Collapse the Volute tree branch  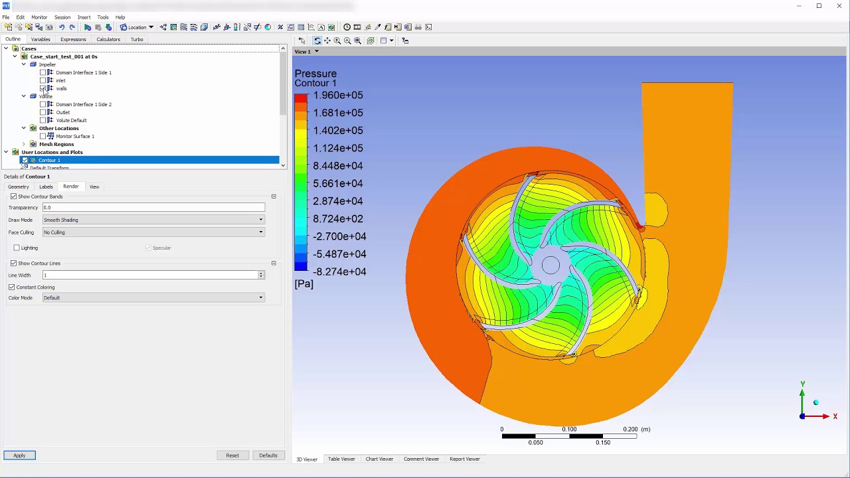click(x=24, y=96)
